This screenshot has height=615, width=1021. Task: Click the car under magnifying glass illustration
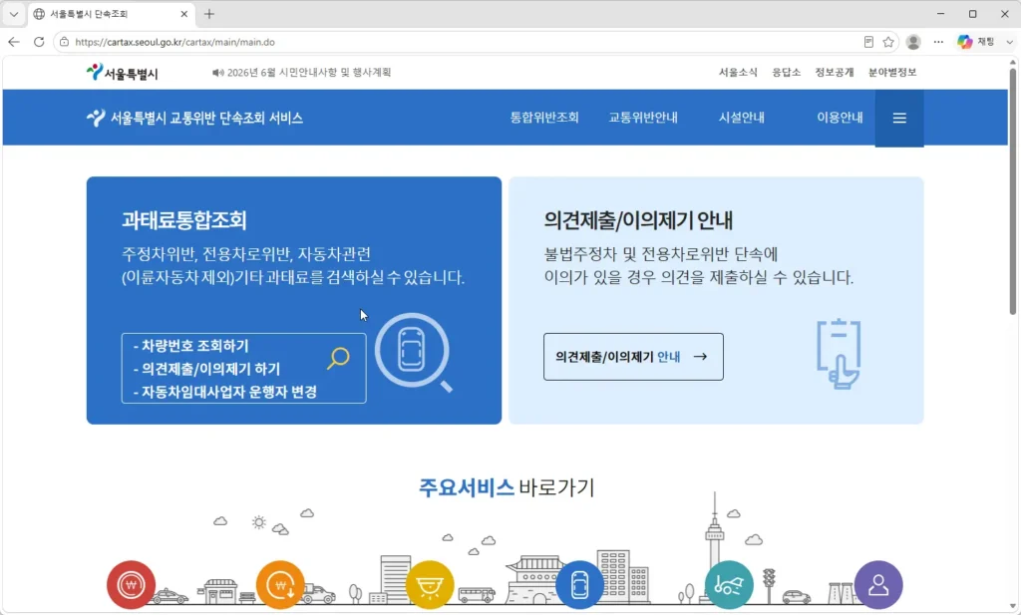[x=414, y=352]
